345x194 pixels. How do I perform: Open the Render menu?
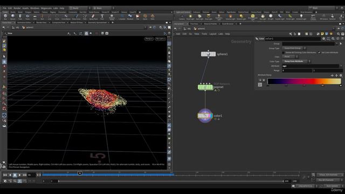17,8
